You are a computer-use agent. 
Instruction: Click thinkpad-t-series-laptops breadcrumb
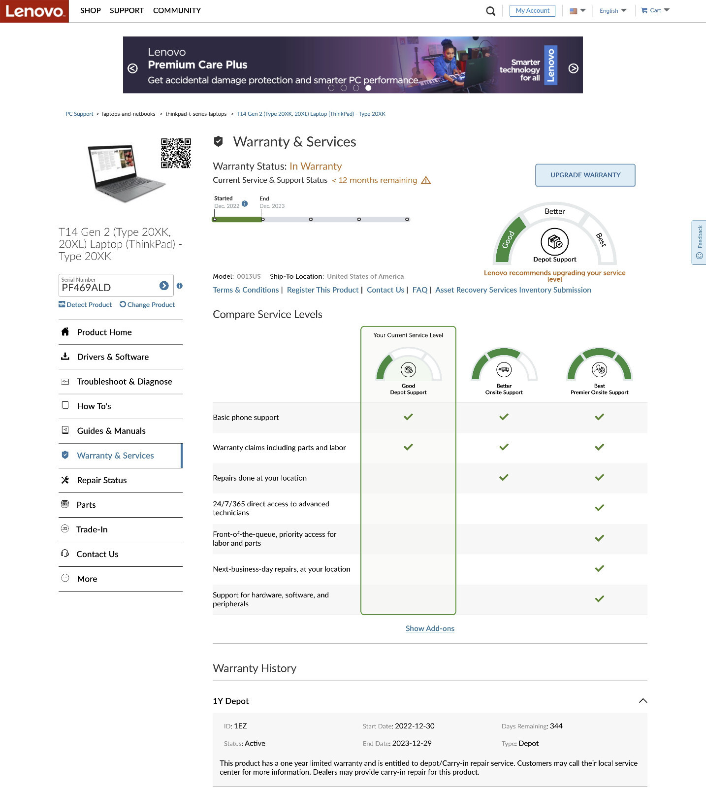[x=196, y=114]
